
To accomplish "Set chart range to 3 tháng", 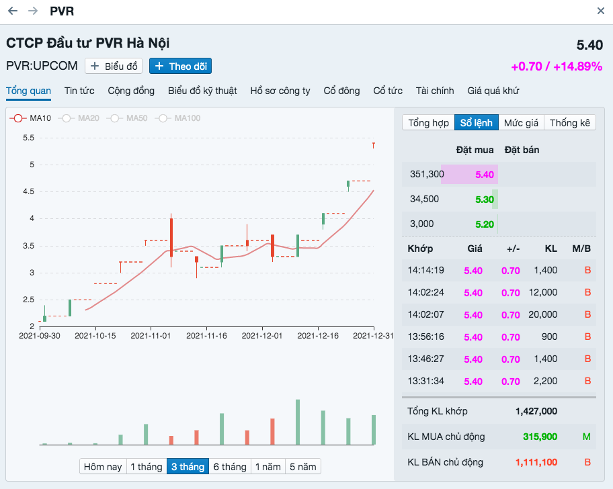I will [x=188, y=466].
